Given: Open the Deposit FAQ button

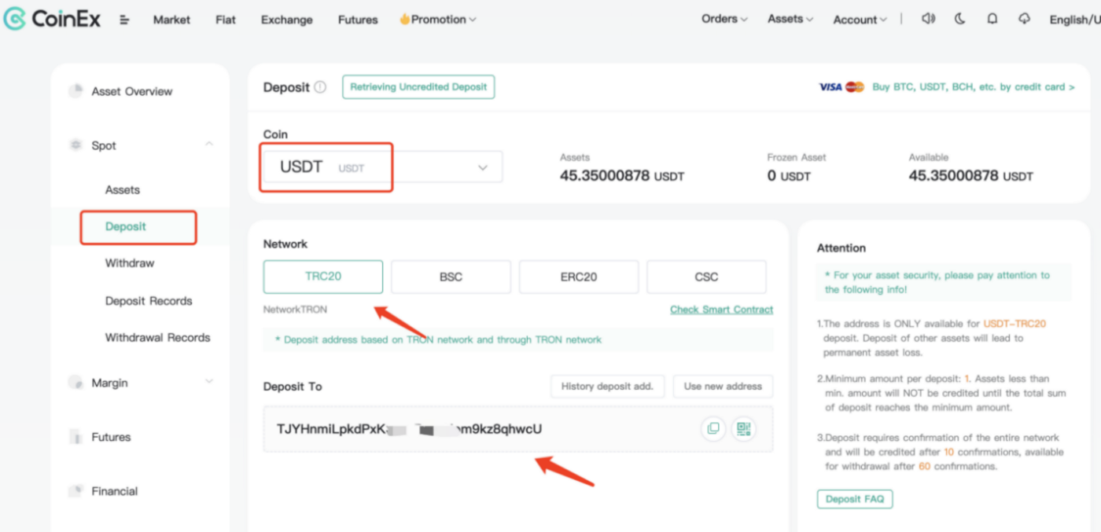Looking at the screenshot, I should [855, 498].
